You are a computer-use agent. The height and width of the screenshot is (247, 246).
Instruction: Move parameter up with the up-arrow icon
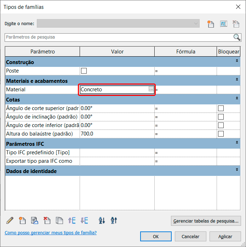(72, 220)
